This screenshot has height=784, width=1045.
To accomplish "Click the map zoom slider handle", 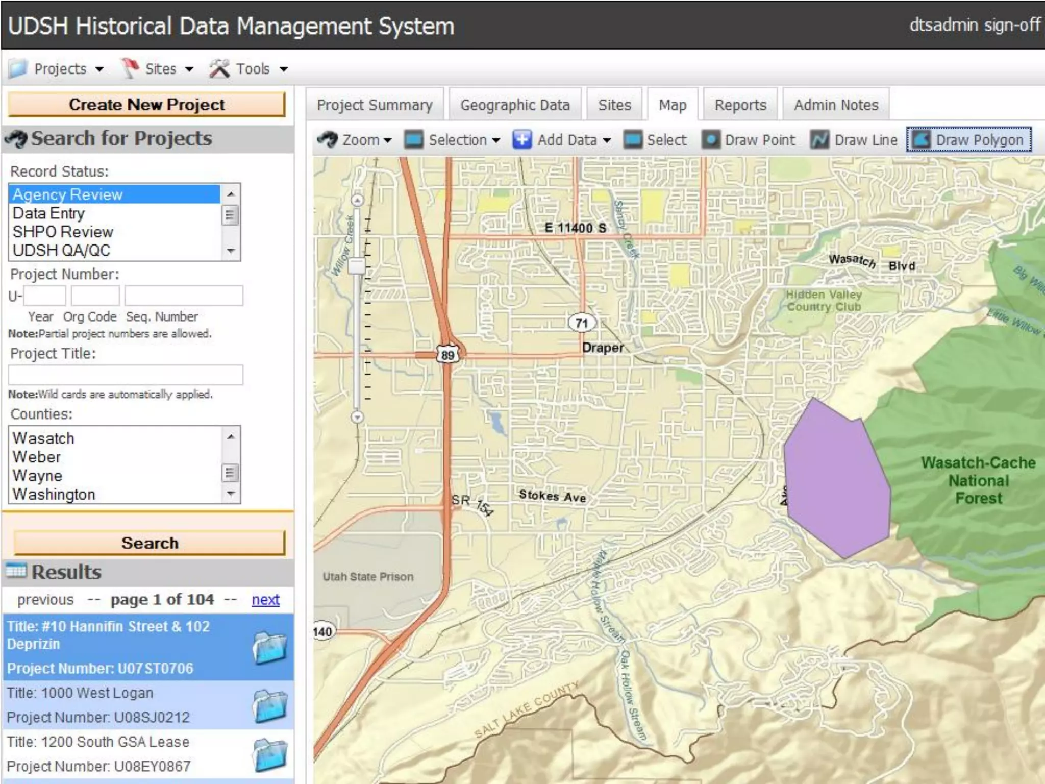I will tap(357, 265).
